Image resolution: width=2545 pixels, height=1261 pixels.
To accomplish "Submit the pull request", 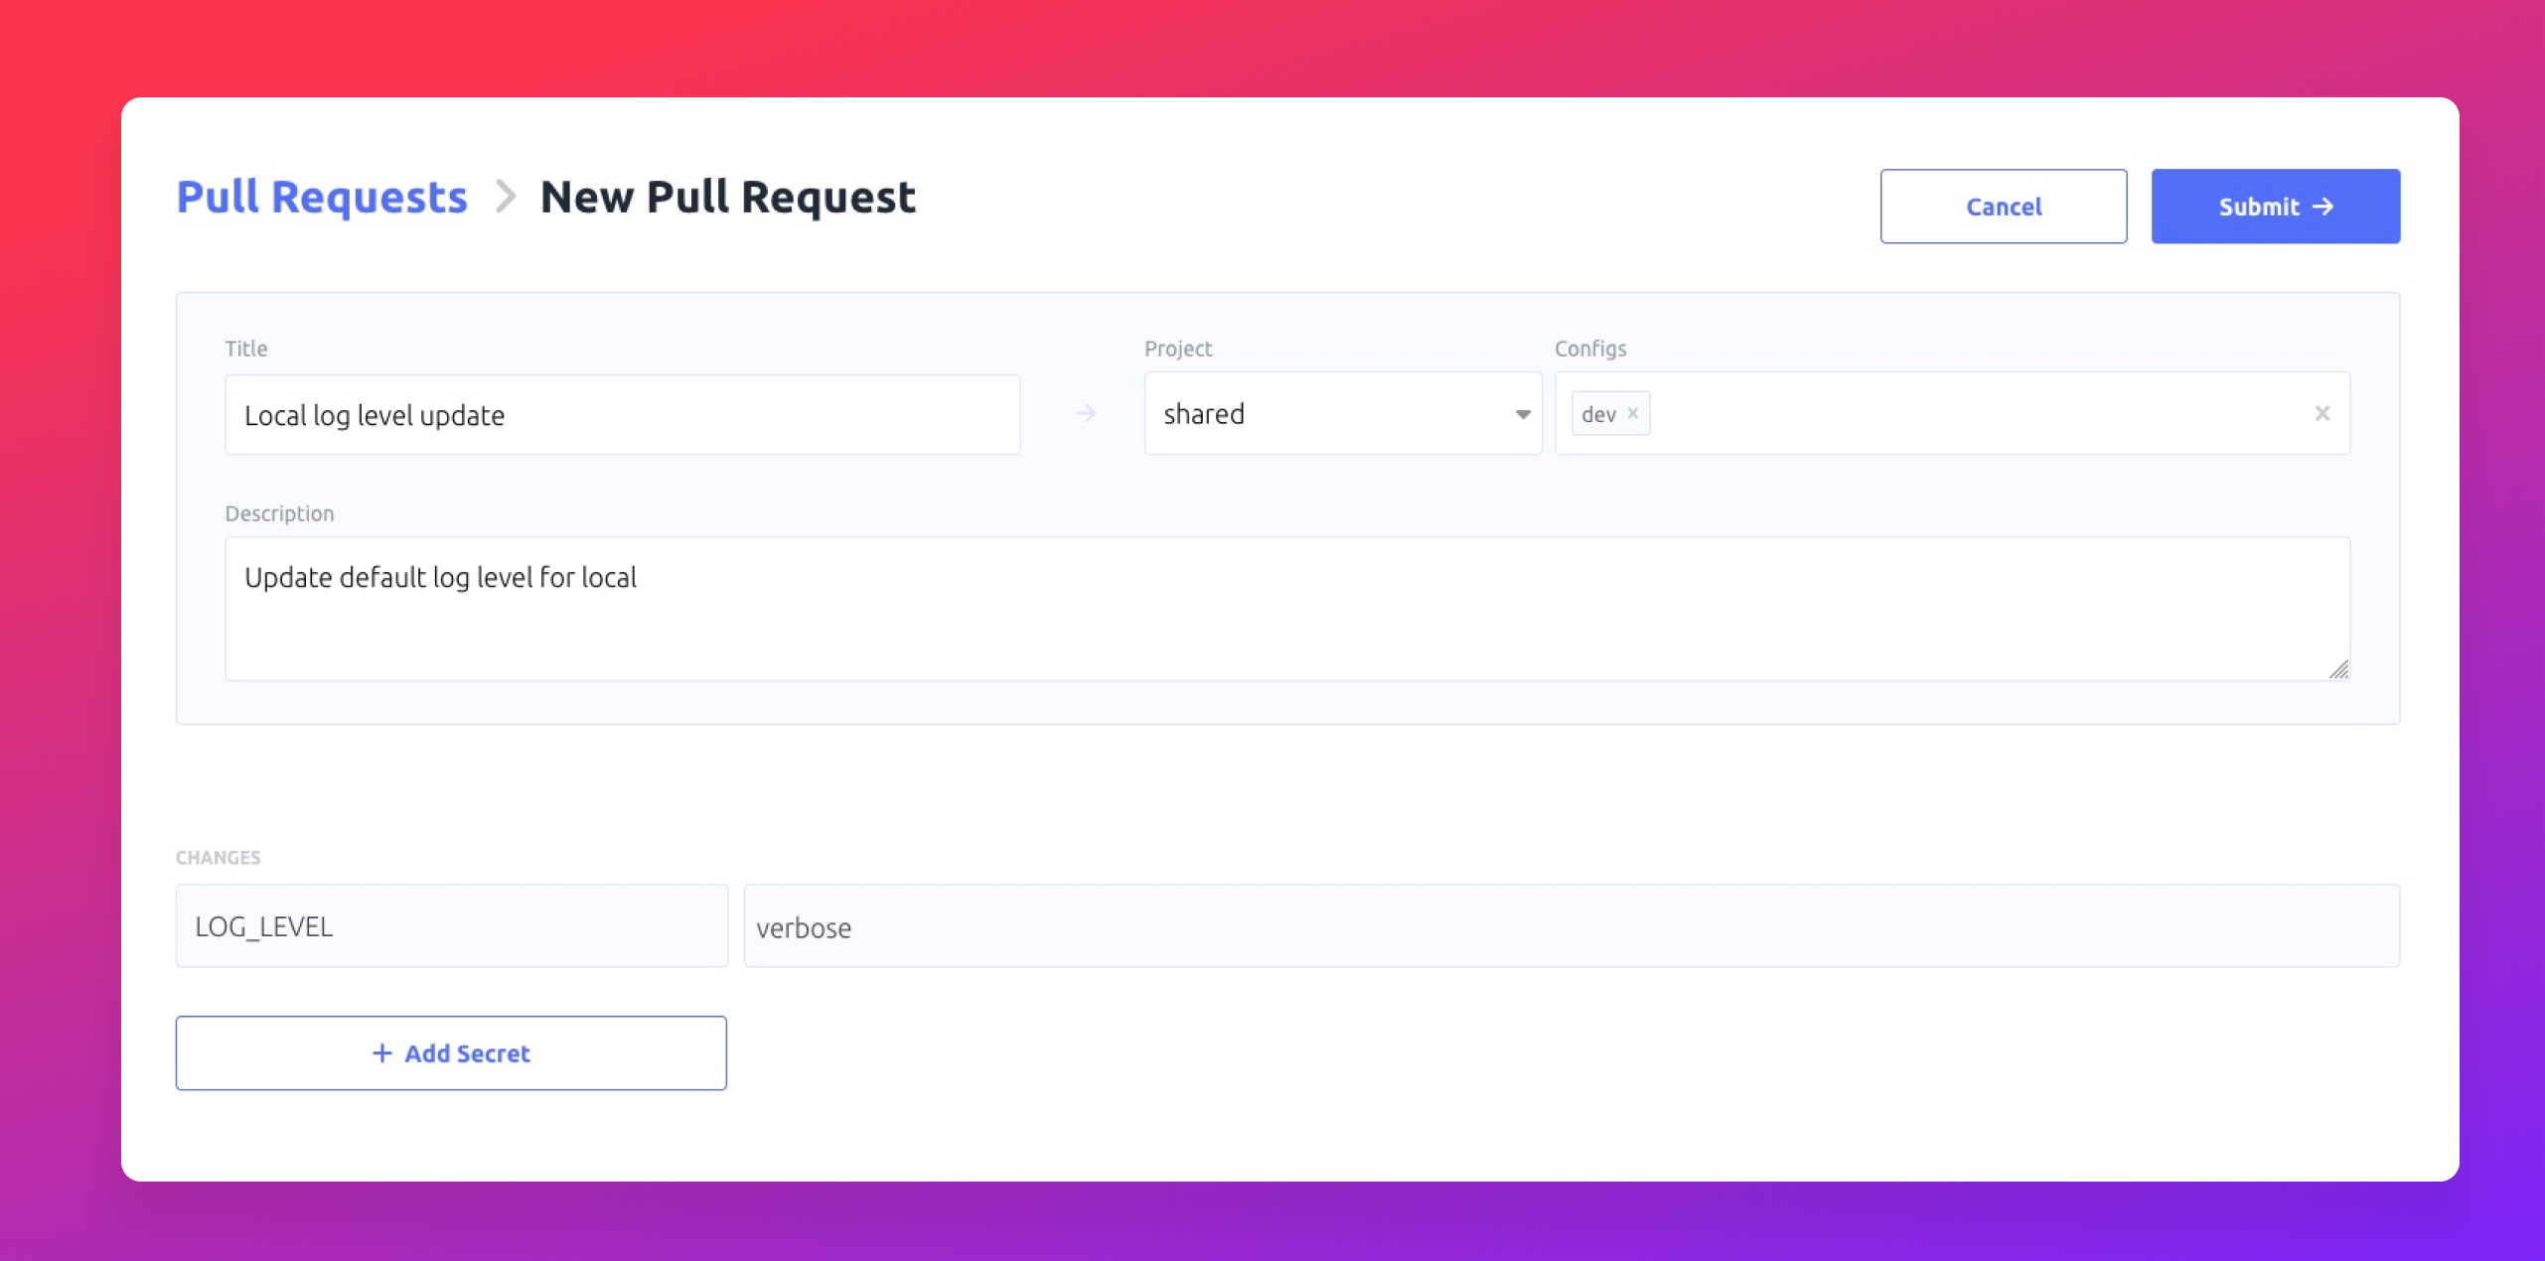I will (2275, 207).
